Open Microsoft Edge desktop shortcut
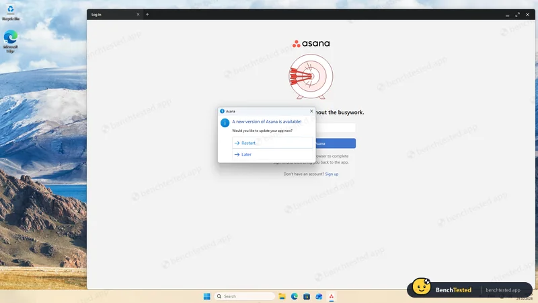This screenshot has width=538, height=303. [x=11, y=41]
